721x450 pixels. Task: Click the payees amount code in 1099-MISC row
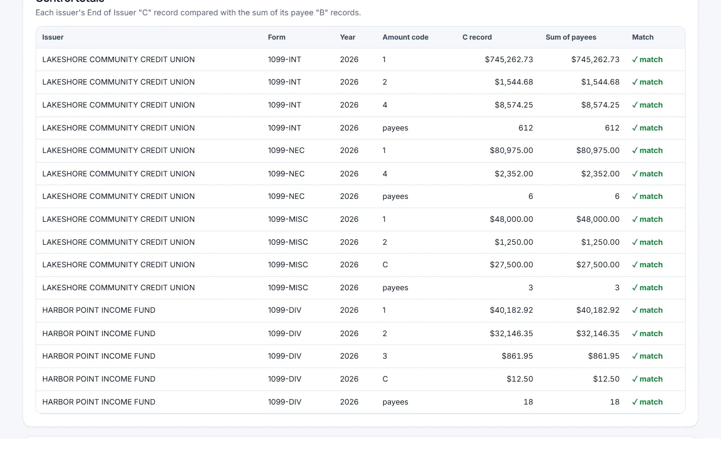pos(395,288)
